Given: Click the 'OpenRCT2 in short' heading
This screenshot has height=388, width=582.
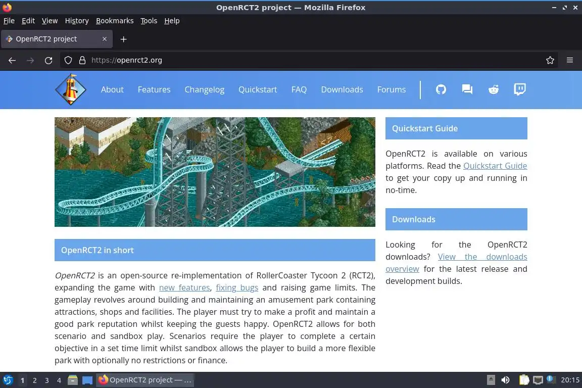Looking at the screenshot, I should tap(215, 250).
